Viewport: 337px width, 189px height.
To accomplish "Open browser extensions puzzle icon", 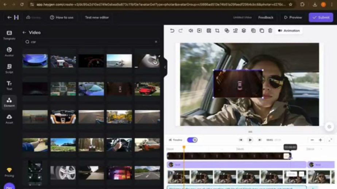I will [302, 4].
